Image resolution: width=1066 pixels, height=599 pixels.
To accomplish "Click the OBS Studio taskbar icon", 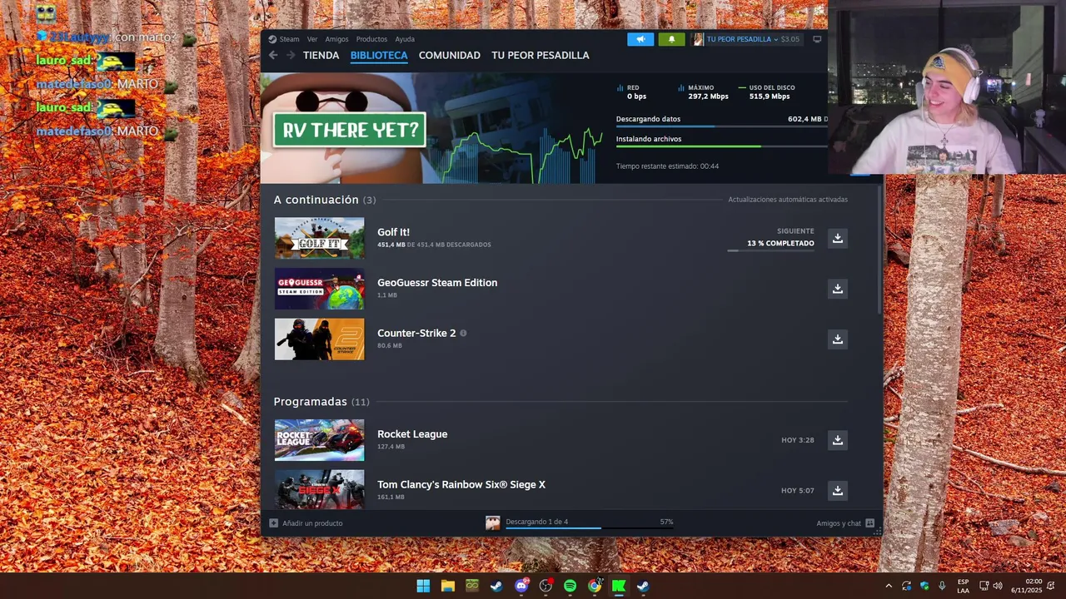I will coord(545,586).
